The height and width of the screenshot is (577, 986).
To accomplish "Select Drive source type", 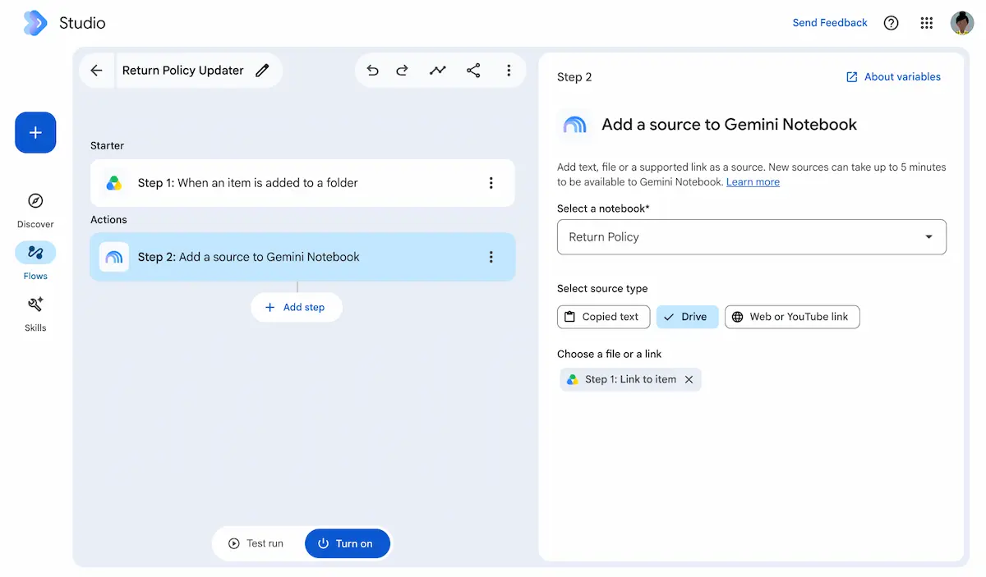I will pos(687,317).
